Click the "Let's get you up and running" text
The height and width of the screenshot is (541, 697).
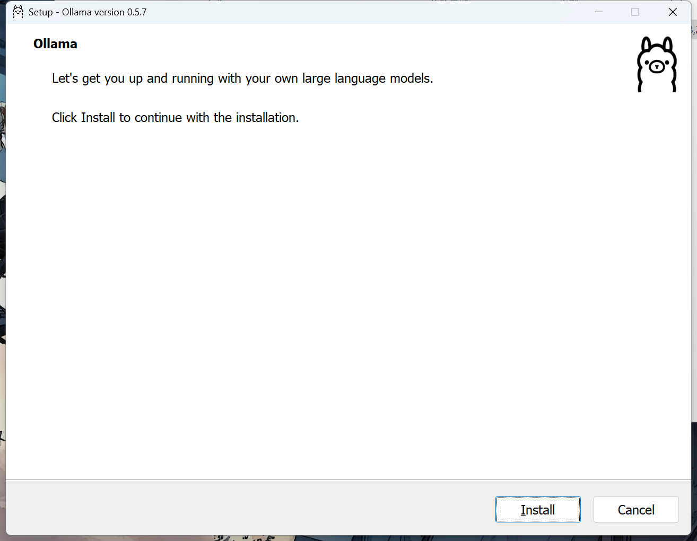[242, 78]
